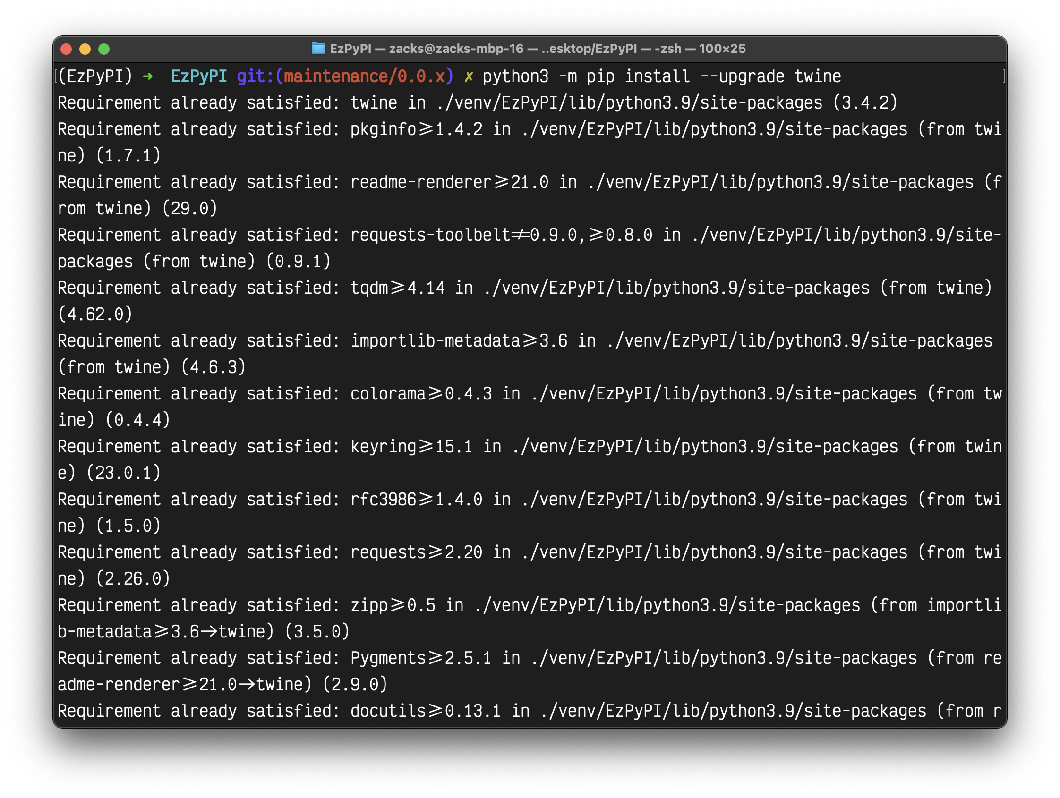1060x798 pixels.
Task: Click the green prompt arrow symbol
Action: (147, 76)
